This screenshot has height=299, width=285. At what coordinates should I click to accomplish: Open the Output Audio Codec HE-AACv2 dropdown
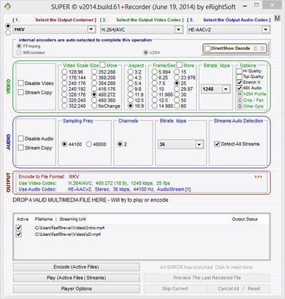[265, 29]
